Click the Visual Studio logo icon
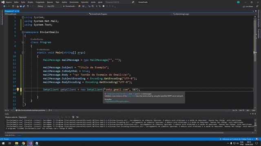The width and height of the screenshot is (261, 146). tap(3, 2)
